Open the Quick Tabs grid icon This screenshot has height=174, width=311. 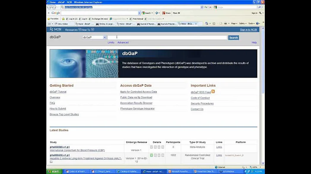click(49, 24)
